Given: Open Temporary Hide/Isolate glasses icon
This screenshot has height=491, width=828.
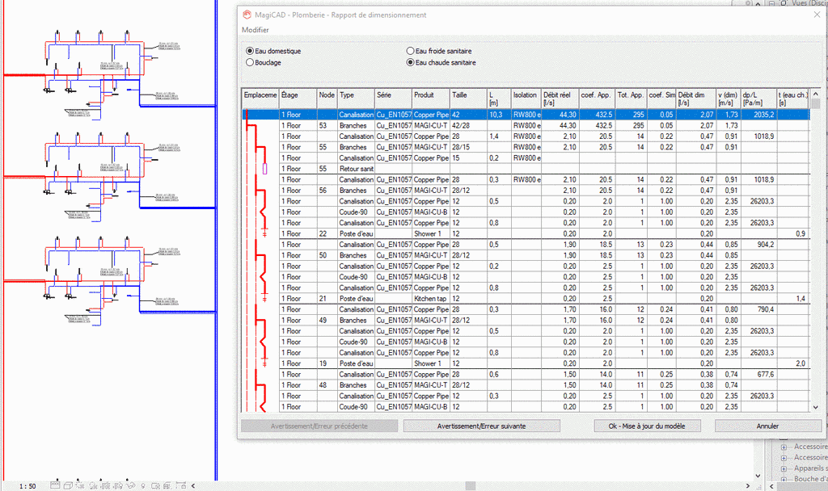Looking at the screenshot, I should (130, 485).
